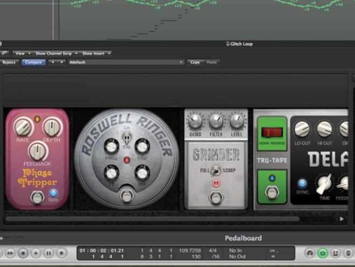Start playback with the play button
The width and height of the screenshot is (355, 267).
(36, 253)
